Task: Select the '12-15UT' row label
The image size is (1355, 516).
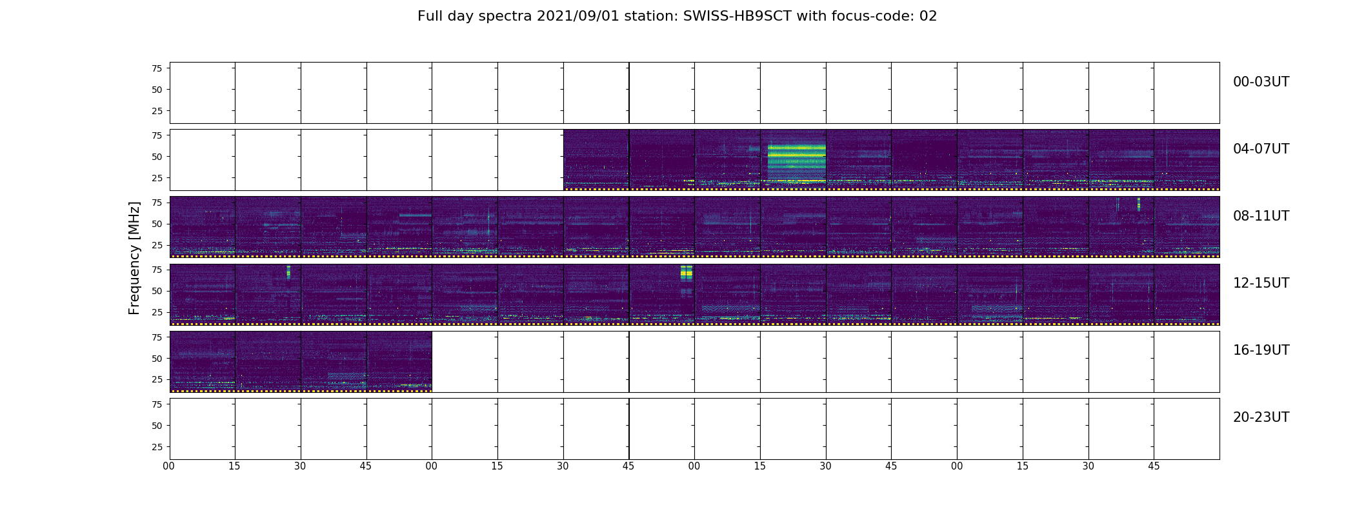Action: [1261, 283]
